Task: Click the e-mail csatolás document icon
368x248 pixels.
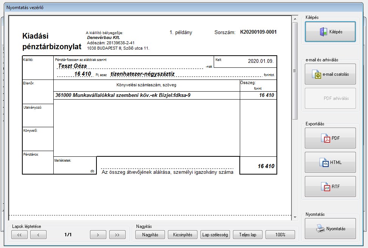Action: coord(316,74)
